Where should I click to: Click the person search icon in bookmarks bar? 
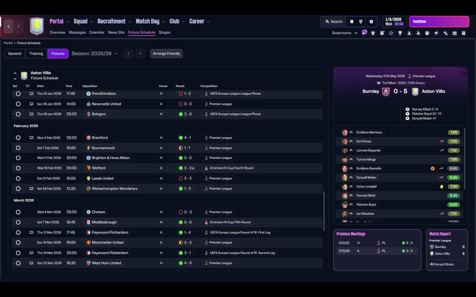tap(418, 33)
